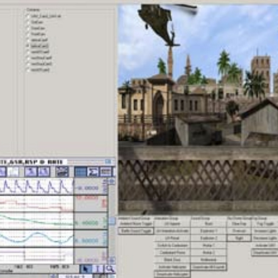Viewport: 278px width, 278px height.
Task: Click small icon at chart title bar end
Action: (x=108, y=161)
